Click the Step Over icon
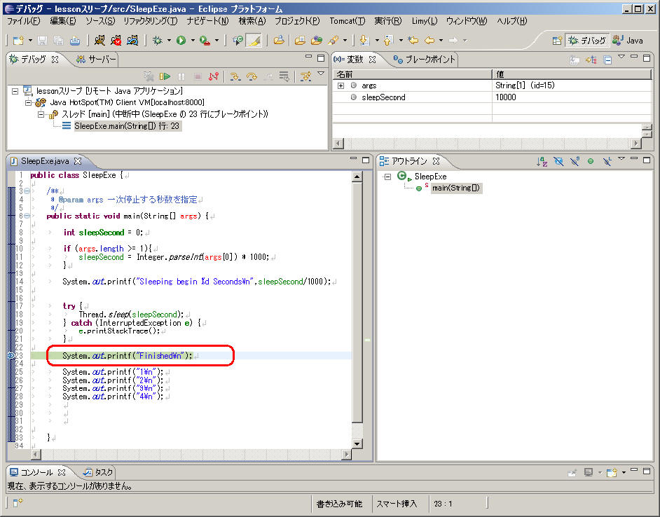660x517 pixels. click(x=251, y=76)
